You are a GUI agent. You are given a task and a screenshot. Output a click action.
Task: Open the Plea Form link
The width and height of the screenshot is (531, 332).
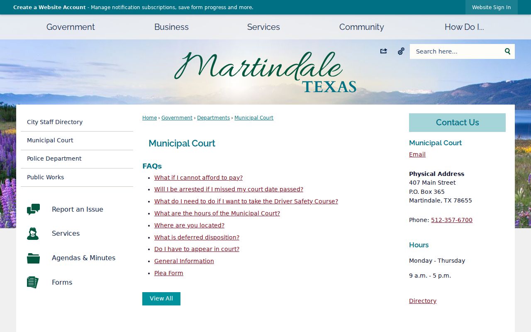coord(168,273)
